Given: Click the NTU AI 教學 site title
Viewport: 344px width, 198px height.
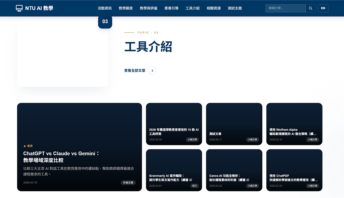Looking at the screenshot, I should (x=39, y=8).
